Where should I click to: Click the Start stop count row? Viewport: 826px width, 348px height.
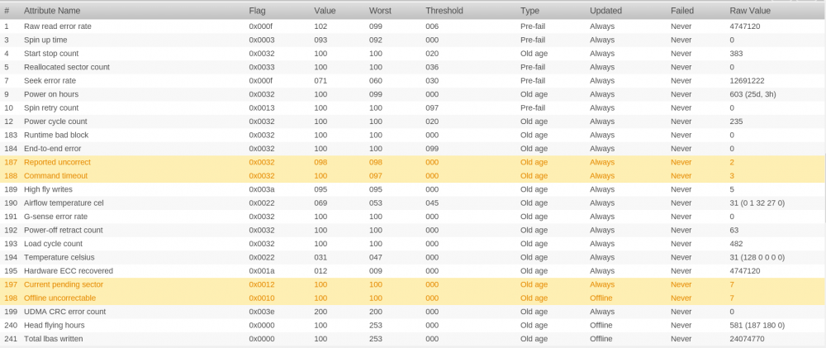413,54
